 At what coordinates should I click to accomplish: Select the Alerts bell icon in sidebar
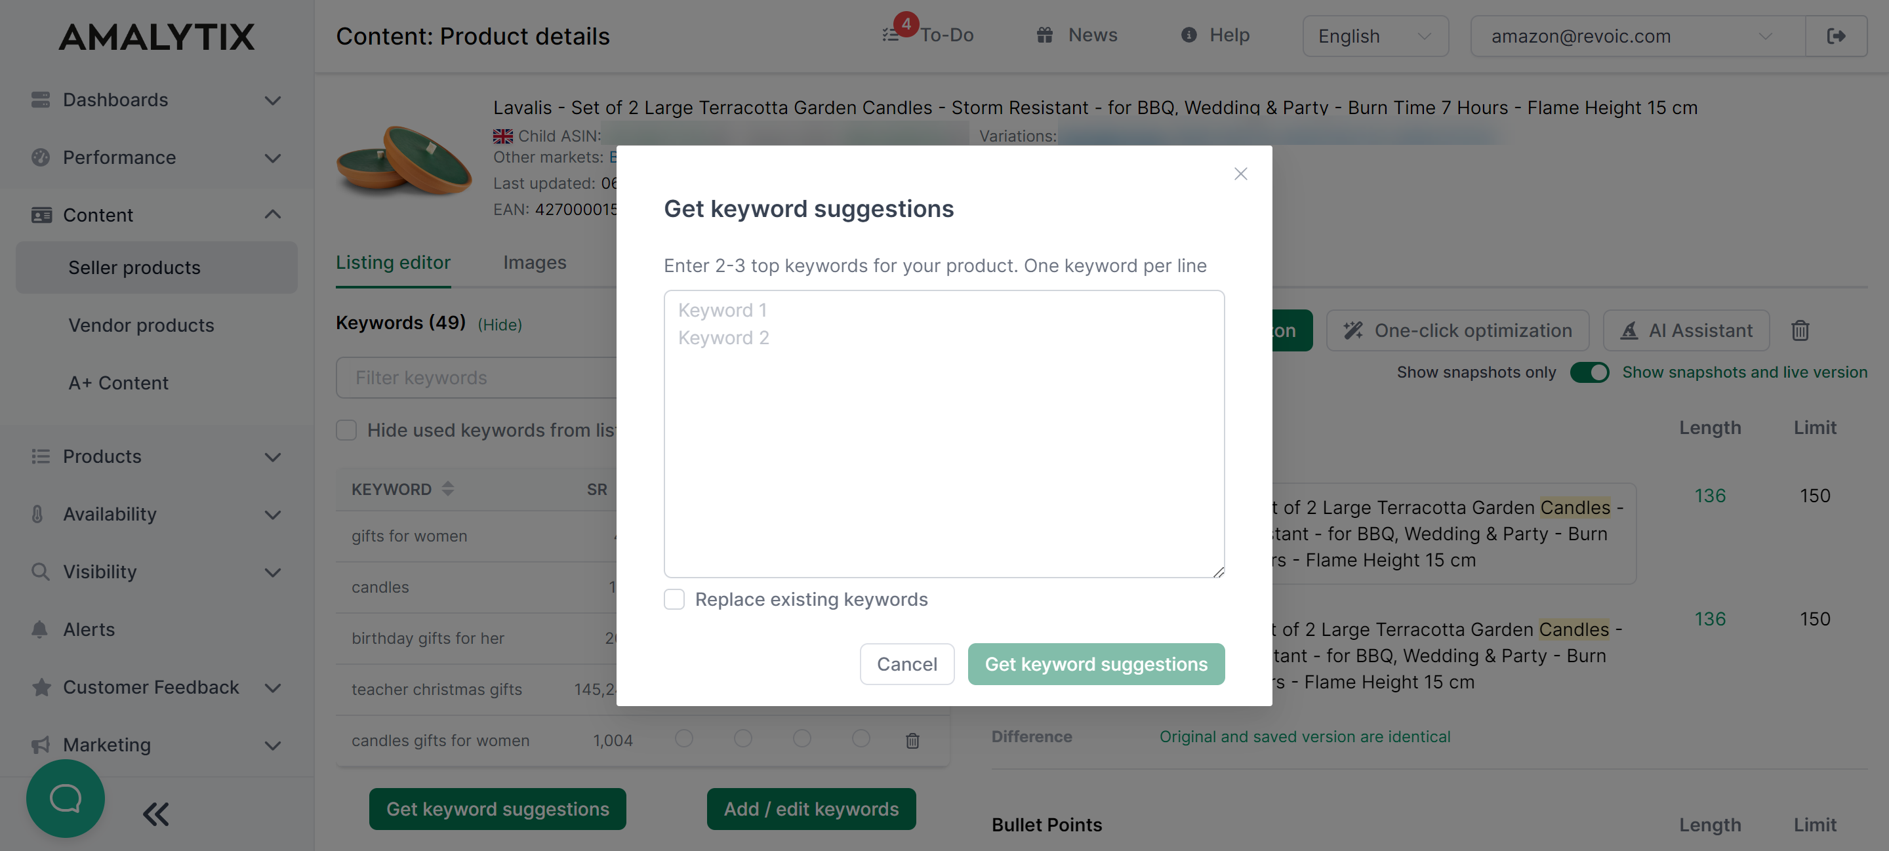click(39, 629)
